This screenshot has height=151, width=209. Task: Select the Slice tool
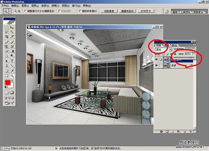(12, 36)
